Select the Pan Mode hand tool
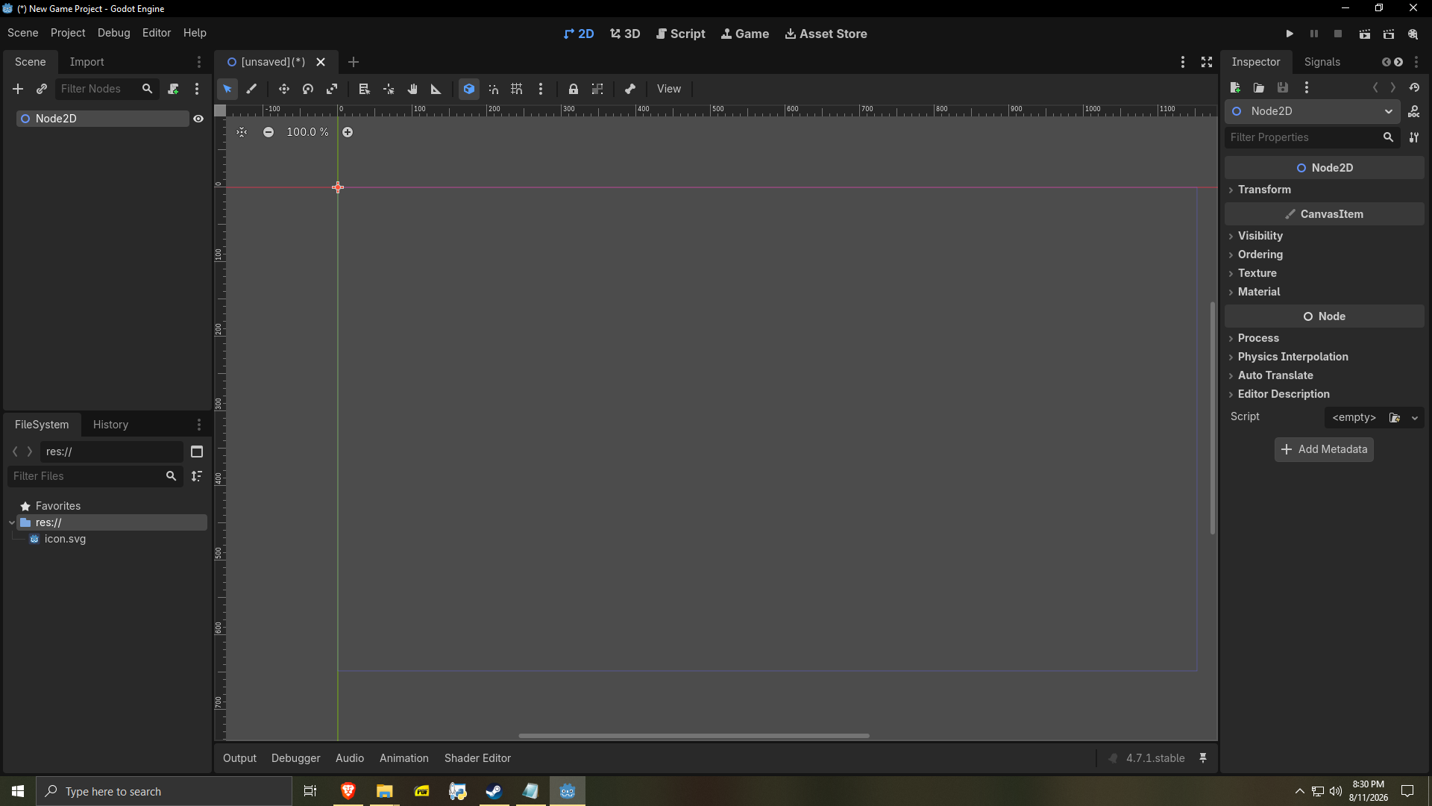 coord(412,89)
